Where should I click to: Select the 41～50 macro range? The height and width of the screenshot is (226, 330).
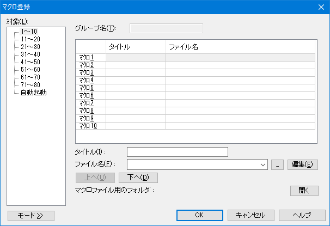(30, 62)
